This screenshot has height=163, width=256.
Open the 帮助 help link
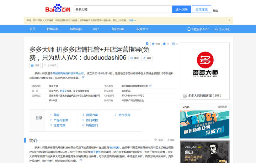215,11
